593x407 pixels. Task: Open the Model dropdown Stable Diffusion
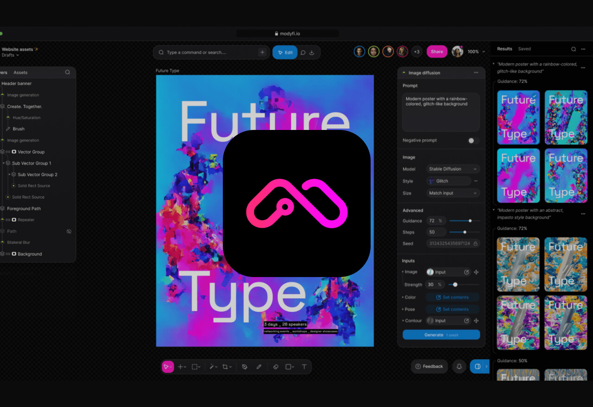[x=453, y=169]
